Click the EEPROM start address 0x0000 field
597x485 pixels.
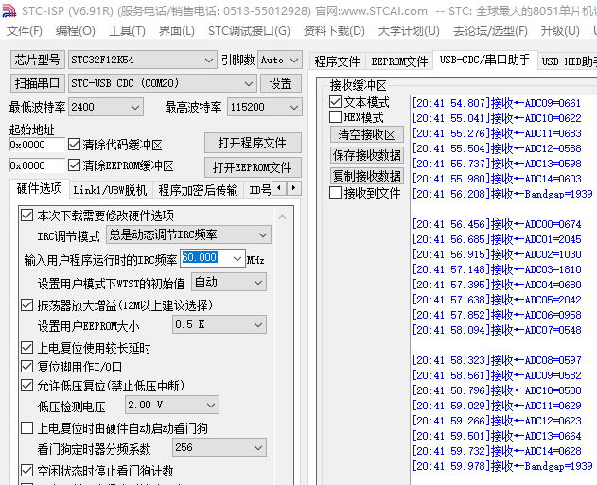pyautogui.click(x=37, y=165)
